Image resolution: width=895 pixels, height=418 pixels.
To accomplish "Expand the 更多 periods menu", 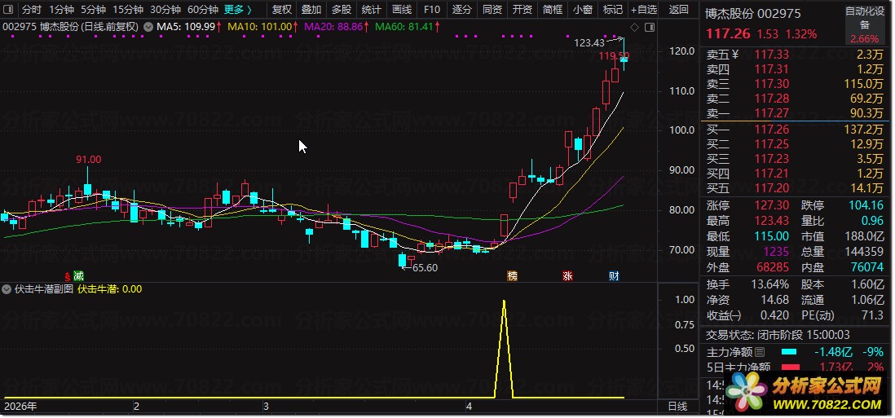I will [x=238, y=10].
